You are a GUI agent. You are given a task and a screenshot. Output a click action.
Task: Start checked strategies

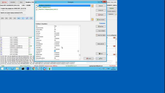point(101,20)
